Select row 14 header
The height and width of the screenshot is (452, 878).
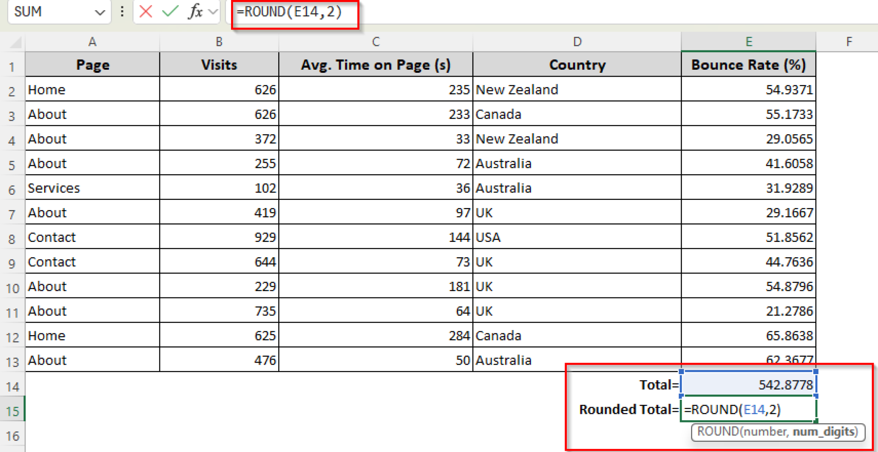[x=13, y=385]
